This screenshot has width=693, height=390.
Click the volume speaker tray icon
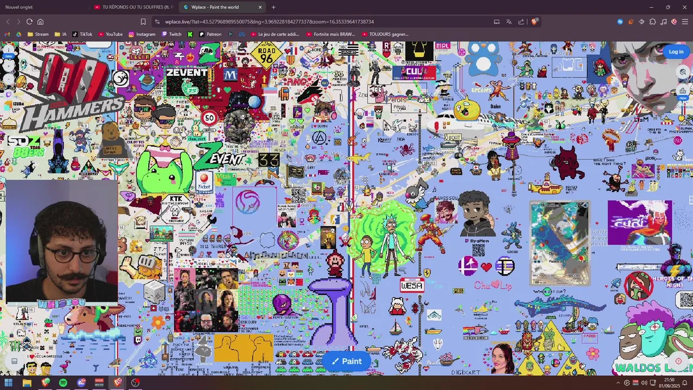coord(644,383)
